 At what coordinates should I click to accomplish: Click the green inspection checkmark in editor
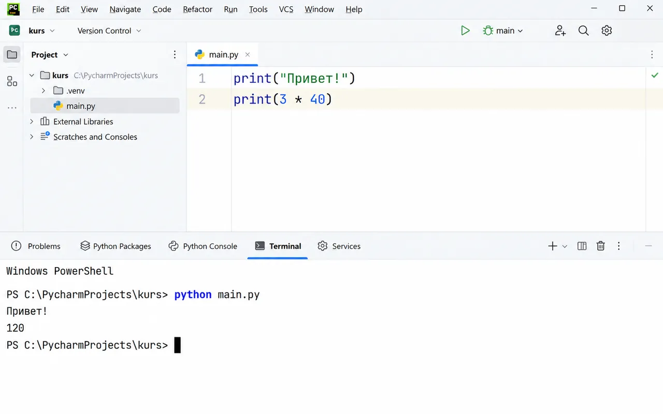[x=655, y=76]
